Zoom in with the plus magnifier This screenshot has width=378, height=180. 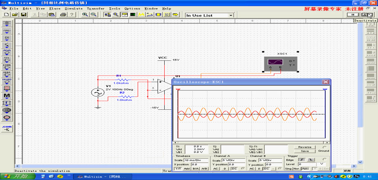85,15
